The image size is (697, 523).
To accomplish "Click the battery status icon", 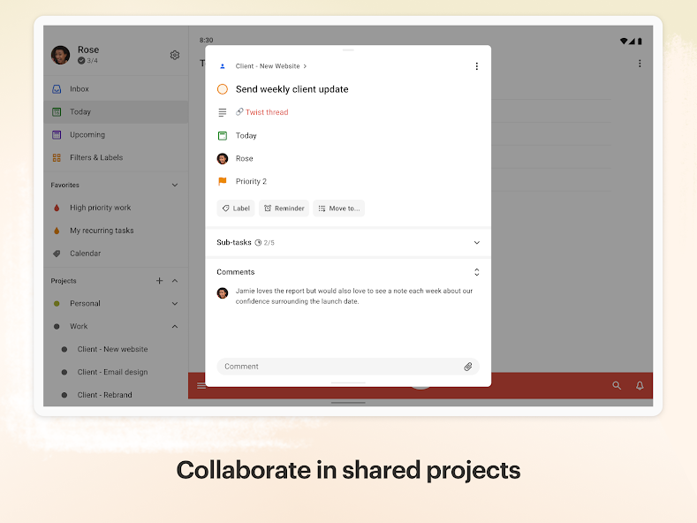I will [640, 42].
